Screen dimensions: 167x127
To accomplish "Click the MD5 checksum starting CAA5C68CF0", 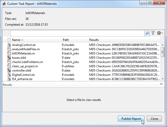I will coord(124,66).
